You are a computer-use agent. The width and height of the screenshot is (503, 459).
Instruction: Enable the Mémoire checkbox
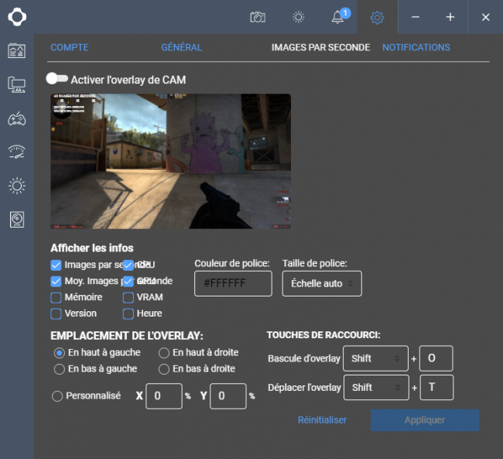pos(56,297)
